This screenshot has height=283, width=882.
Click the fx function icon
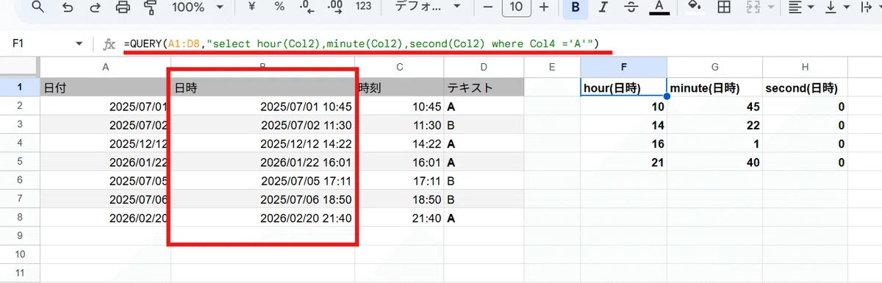(109, 44)
